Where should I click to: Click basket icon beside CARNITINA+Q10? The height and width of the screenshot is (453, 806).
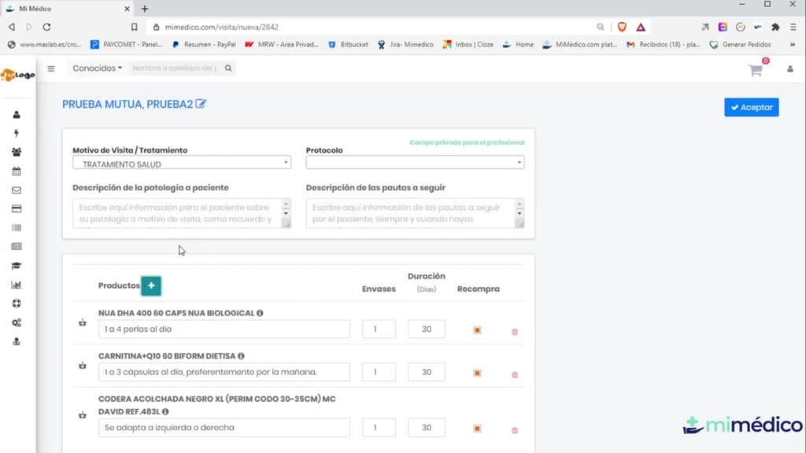[82, 366]
